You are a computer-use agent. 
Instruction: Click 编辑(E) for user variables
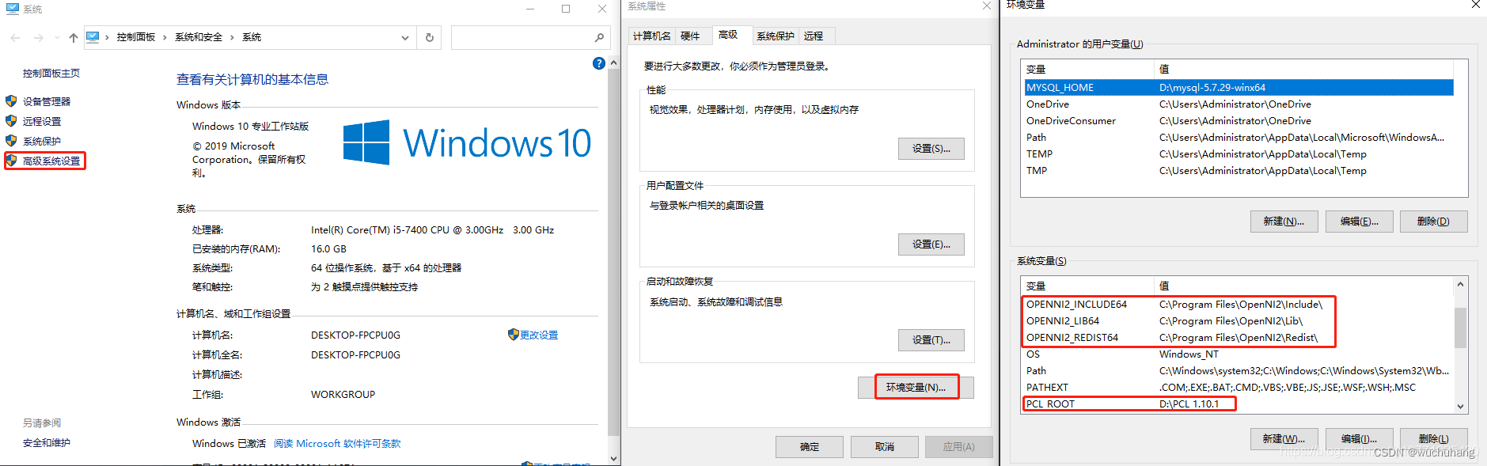click(x=1360, y=222)
